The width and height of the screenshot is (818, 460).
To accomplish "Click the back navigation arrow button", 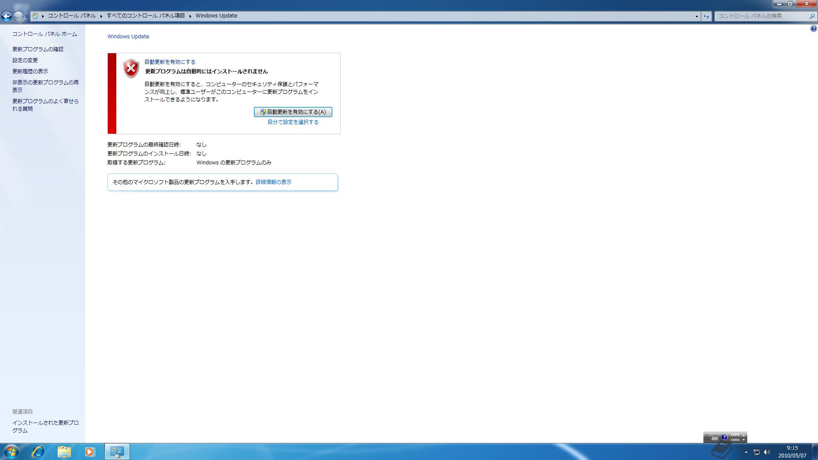I will [x=6, y=16].
